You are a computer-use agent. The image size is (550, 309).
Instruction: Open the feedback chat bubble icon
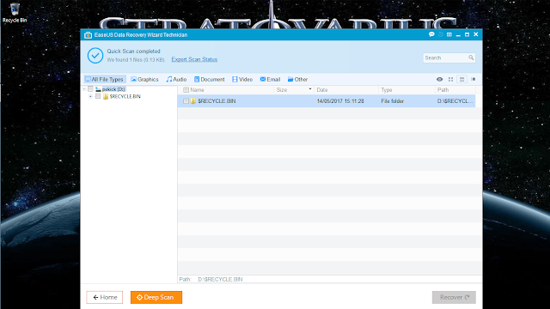(x=431, y=34)
